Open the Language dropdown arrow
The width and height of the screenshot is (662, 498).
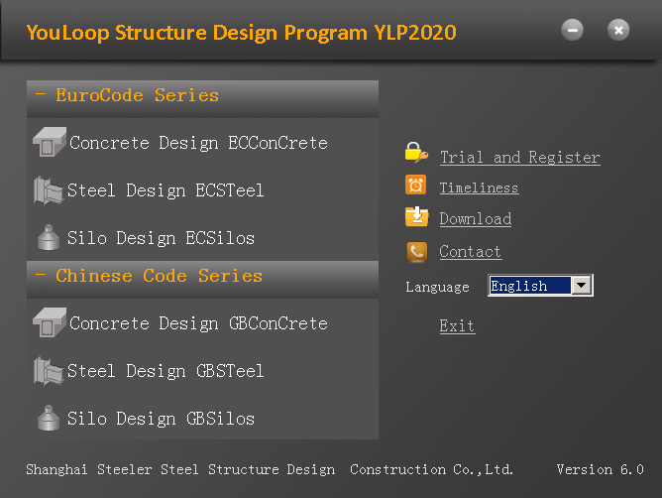(582, 286)
